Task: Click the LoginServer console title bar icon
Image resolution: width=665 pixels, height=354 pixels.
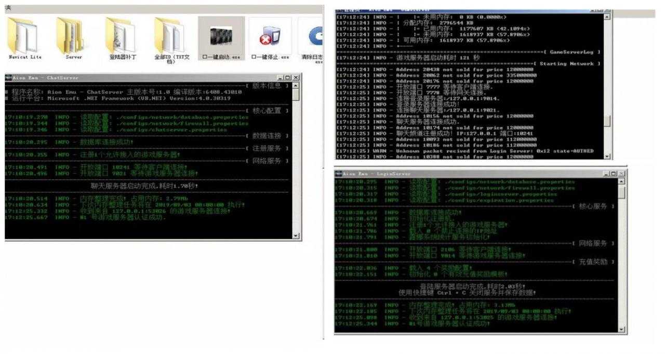Action: pyautogui.click(x=338, y=173)
